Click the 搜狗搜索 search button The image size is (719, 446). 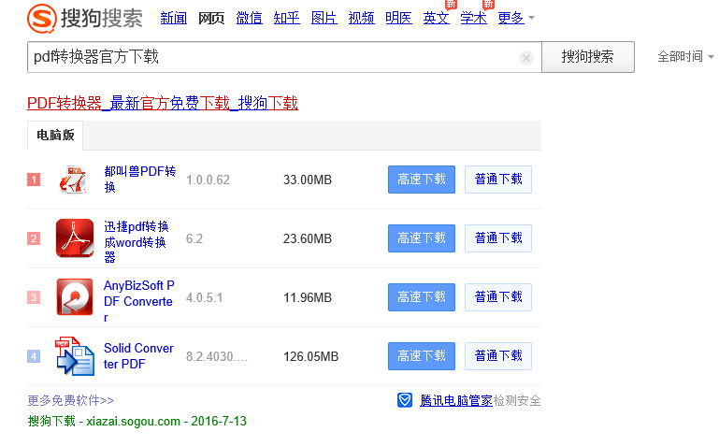[x=588, y=57]
